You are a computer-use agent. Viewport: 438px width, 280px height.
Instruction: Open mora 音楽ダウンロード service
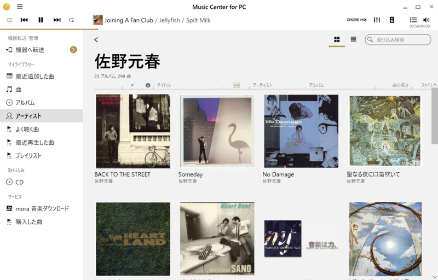(x=42, y=208)
